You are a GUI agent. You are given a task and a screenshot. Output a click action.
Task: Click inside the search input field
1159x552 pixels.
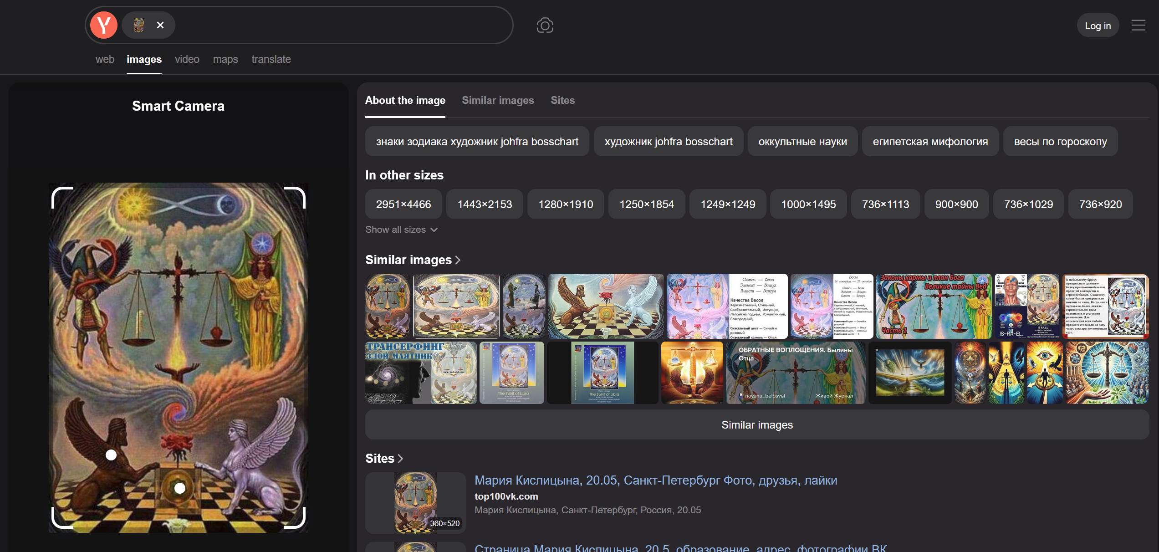pyautogui.click(x=342, y=25)
